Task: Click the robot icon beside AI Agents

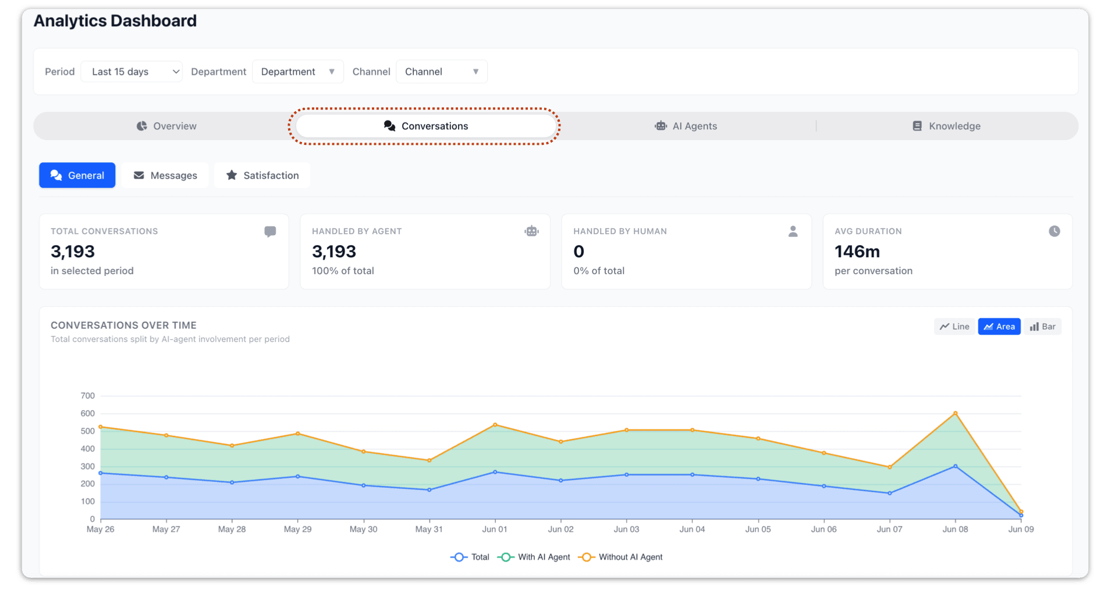Action: (x=661, y=126)
